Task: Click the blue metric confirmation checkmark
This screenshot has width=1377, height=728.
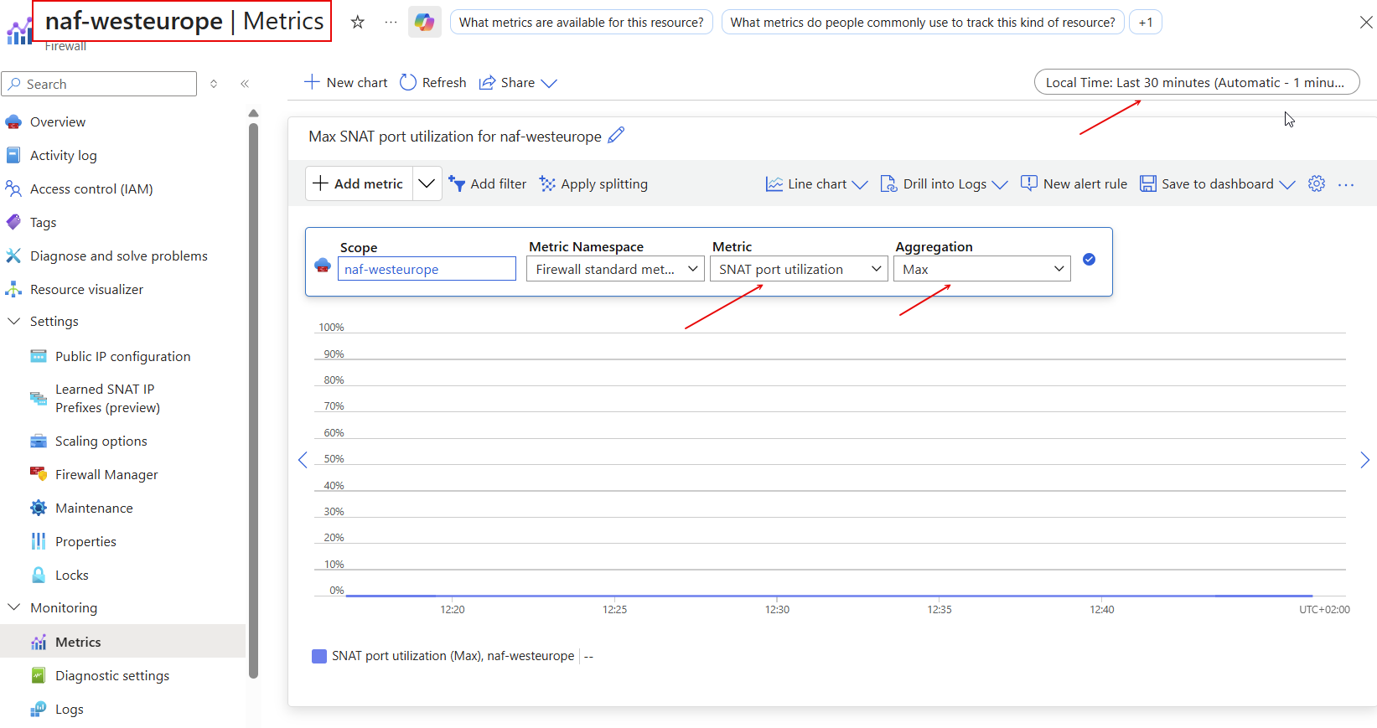Action: click(x=1089, y=260)
